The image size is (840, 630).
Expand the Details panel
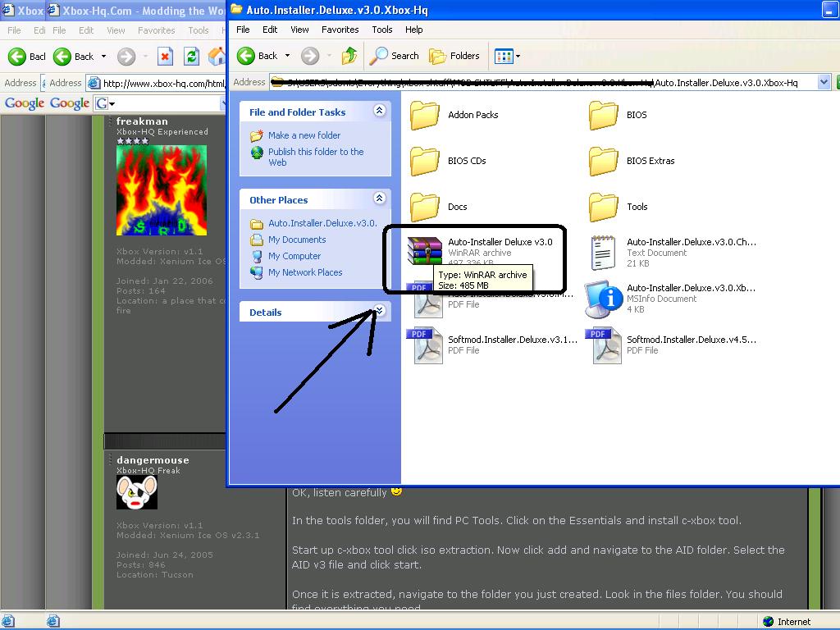(379, 311)
